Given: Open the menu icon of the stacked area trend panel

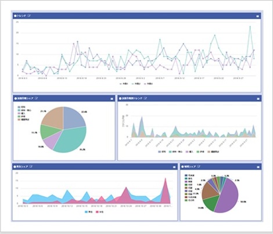Looking at the screenshot, I should pyautogui.click(x=258, y=99).
